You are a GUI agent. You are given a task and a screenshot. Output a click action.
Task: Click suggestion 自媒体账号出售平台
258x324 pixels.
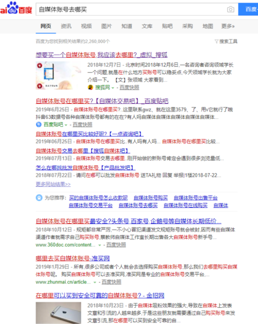(x=196, y=198)
